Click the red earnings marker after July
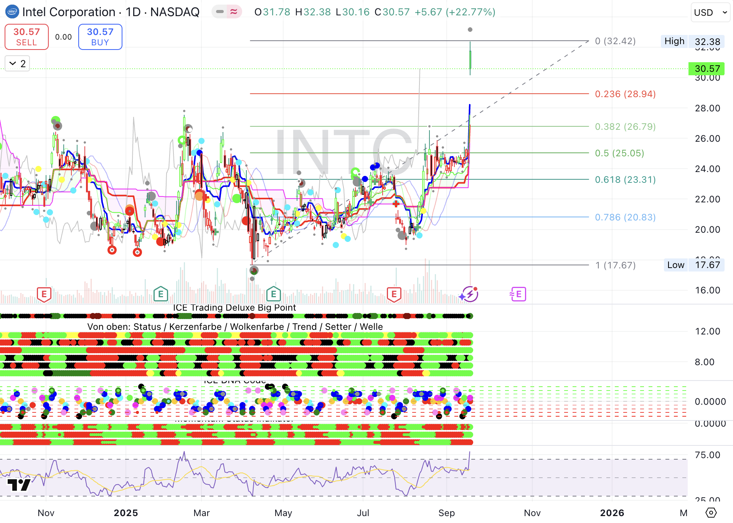 point(394,295)
